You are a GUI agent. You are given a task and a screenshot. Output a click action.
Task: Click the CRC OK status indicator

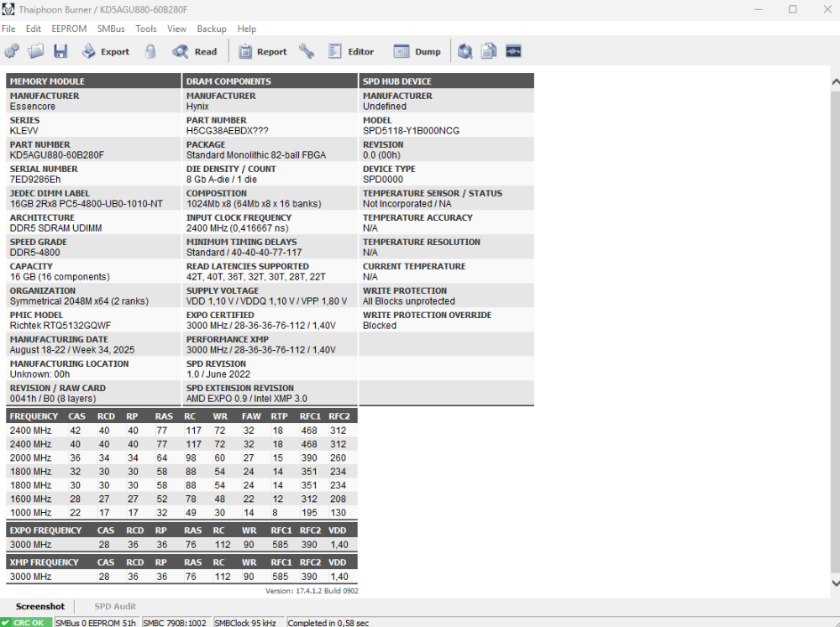point(27,622)
